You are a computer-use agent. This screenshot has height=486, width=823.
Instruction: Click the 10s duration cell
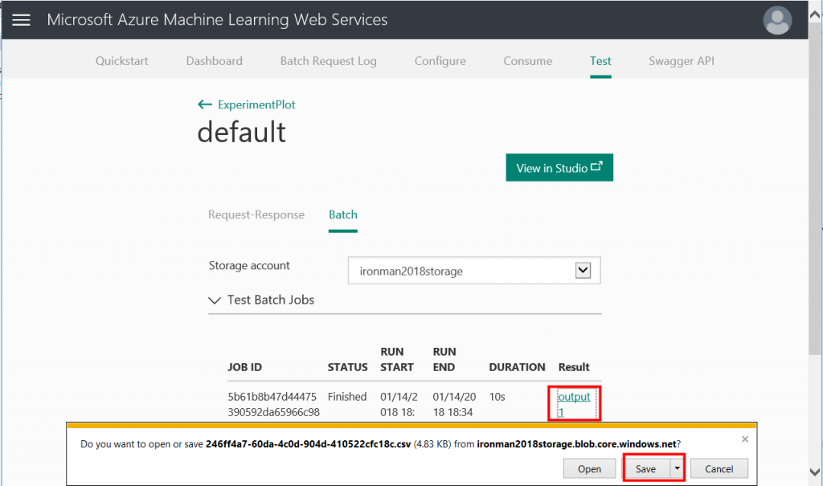(497, 397)
